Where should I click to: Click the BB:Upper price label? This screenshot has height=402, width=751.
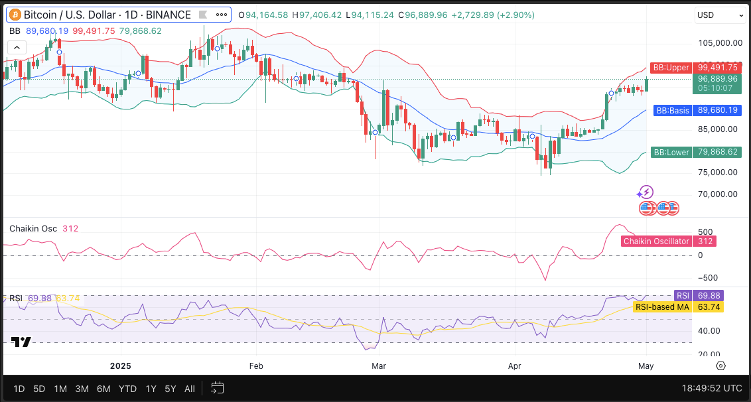click(671, 68)
